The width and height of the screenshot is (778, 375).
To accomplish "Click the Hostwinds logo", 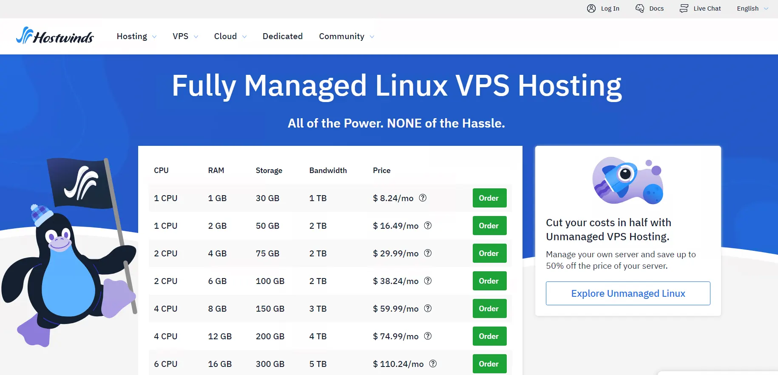I will pos(55,36).
